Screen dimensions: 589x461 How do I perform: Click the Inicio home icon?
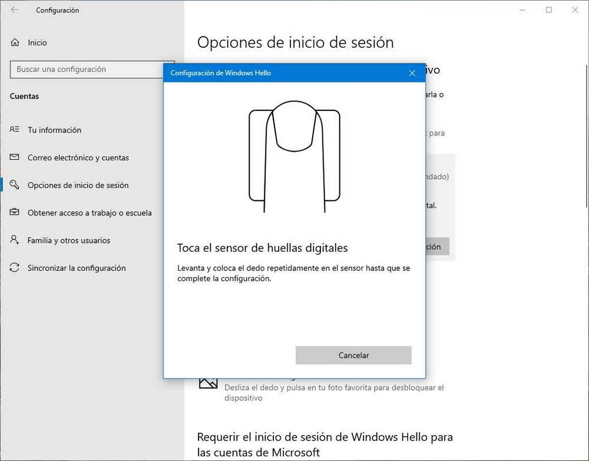point(14,42)
